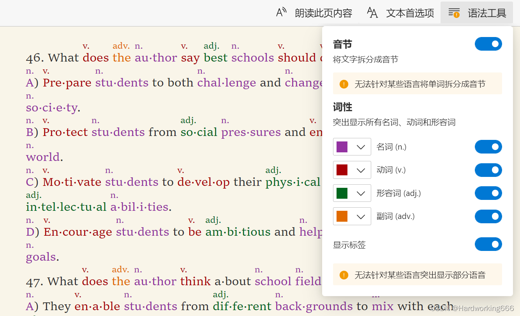Open the 文本首选项 menu item
Screen dimensions: 520x316
pos(410,13)
